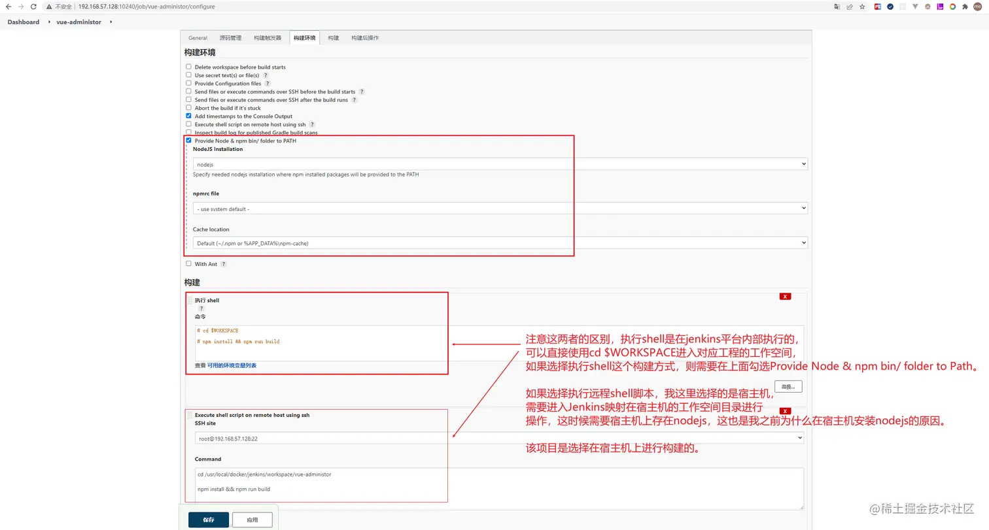The image size is (989, 530).
Task: Check Inspect build log for Gradle scans
Action: 189,132
